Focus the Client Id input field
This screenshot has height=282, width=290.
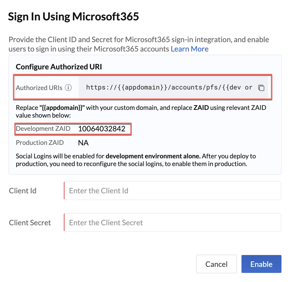pos(172,191)
